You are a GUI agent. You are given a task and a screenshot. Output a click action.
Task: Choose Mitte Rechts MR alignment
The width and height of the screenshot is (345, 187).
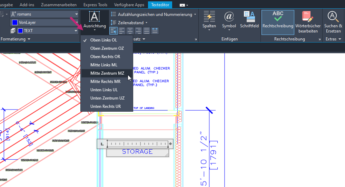pyautogui.click(x=107, y=82)
